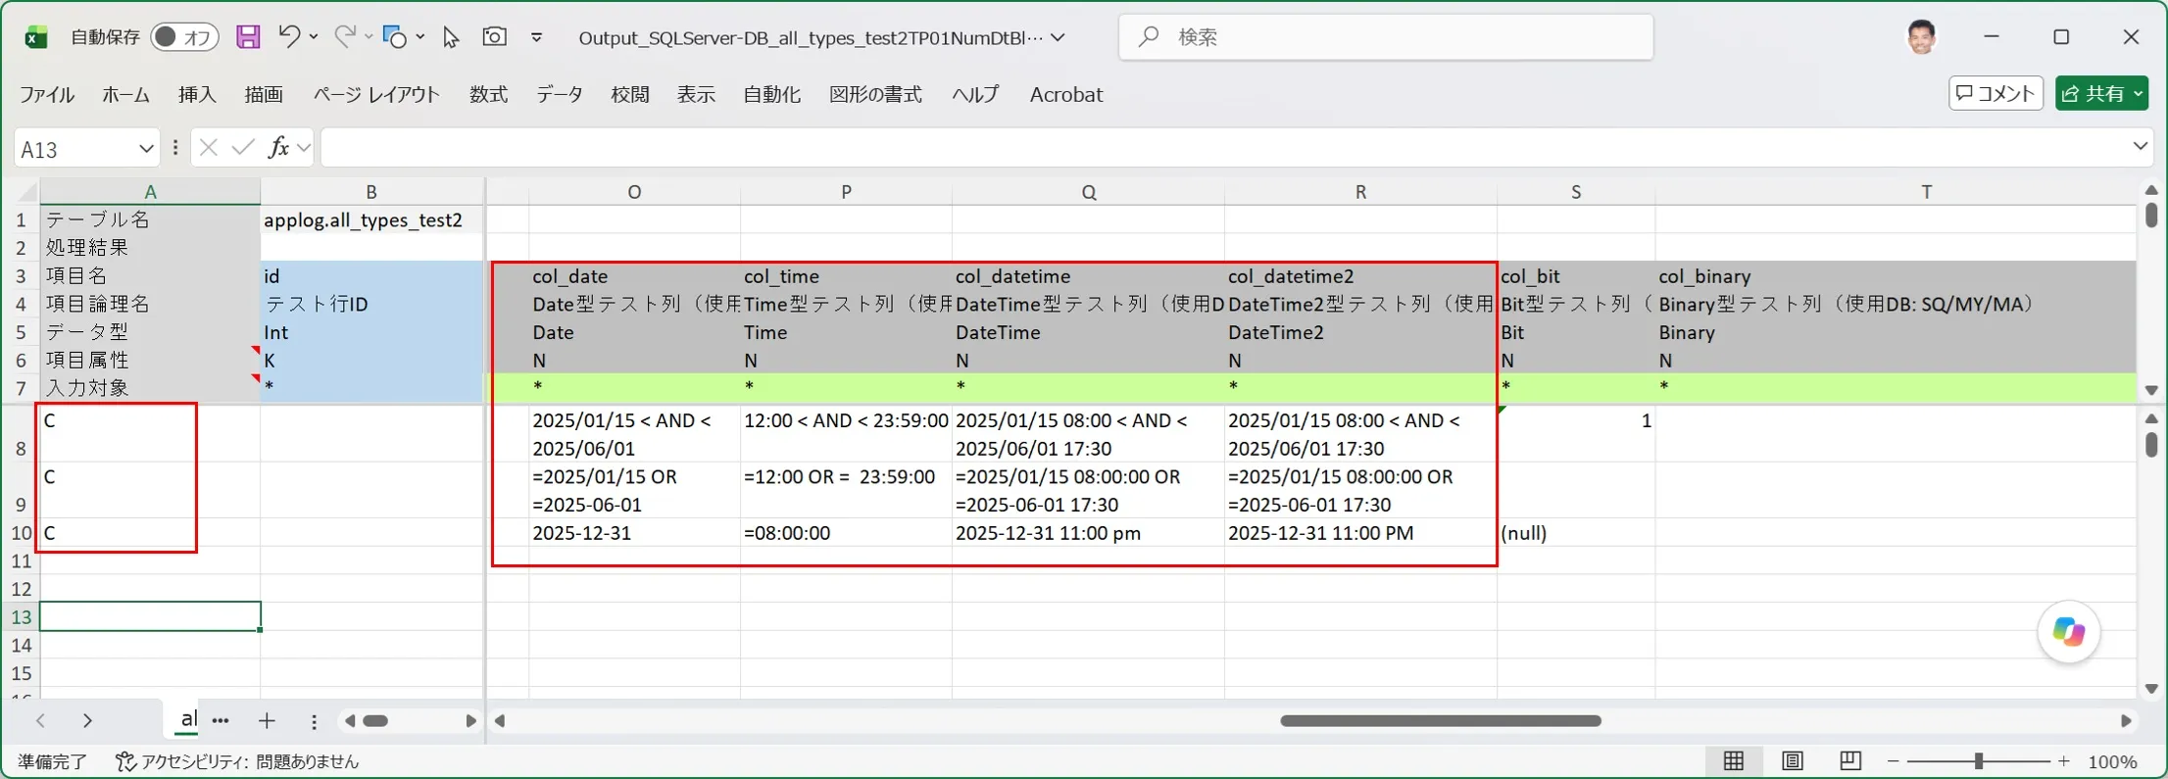
Task: Select the pointer cursor tool icon
Action: pyautogui.click(x=451, y=37)
